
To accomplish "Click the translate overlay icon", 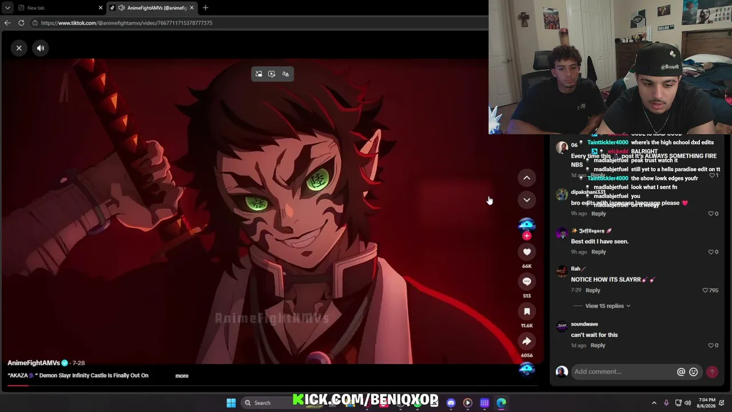I will tap(285, 74).
